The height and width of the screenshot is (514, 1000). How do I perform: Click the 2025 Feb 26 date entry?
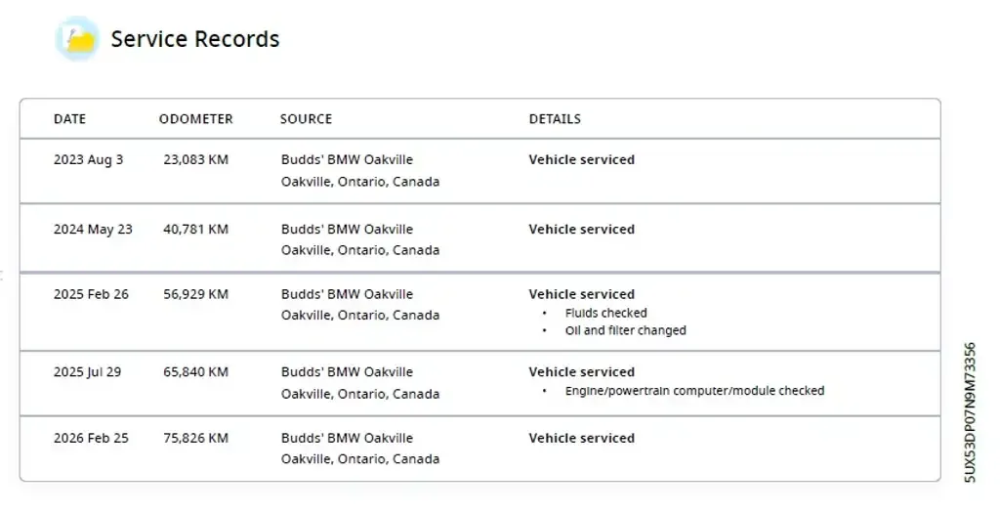point(91,294)
